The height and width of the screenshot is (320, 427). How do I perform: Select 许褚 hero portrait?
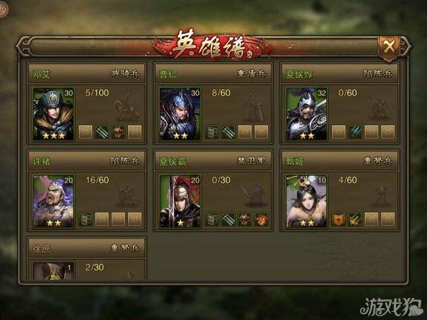tap(53, 201)
